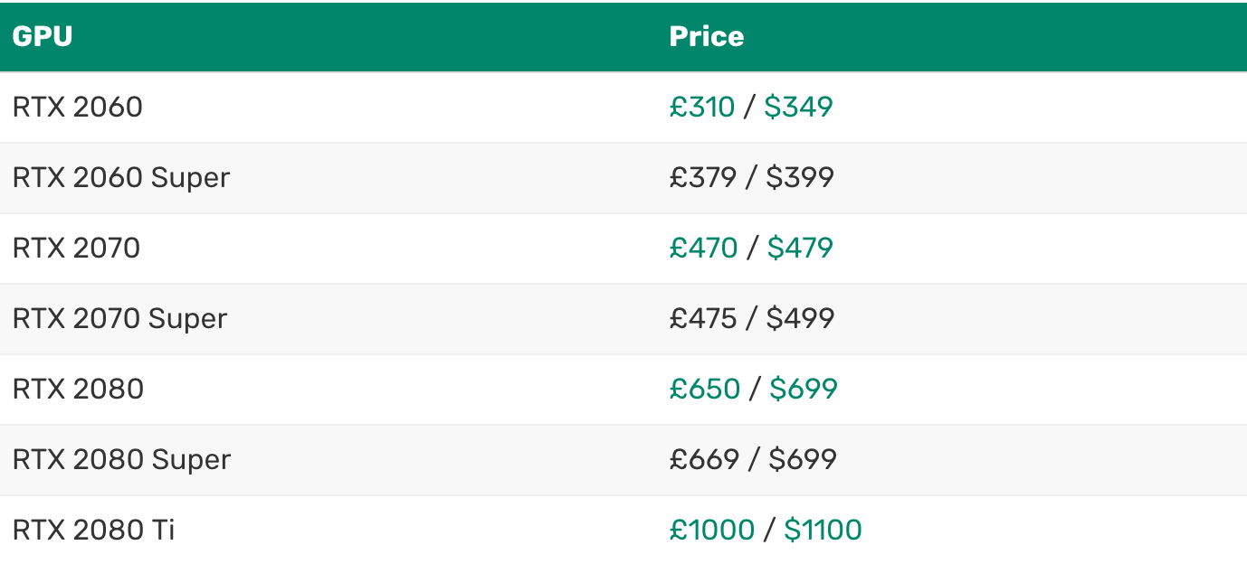Viewport: 1247px width, 564px height.
Task: Click the £475 / $499 price text
Action: (x=751, y=319)
